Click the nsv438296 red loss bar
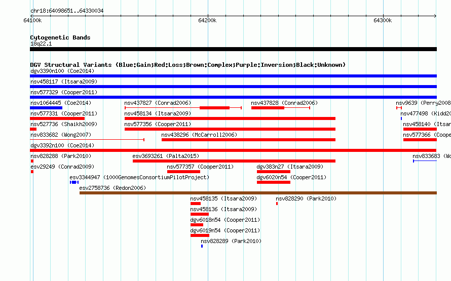 pos(248,140)
